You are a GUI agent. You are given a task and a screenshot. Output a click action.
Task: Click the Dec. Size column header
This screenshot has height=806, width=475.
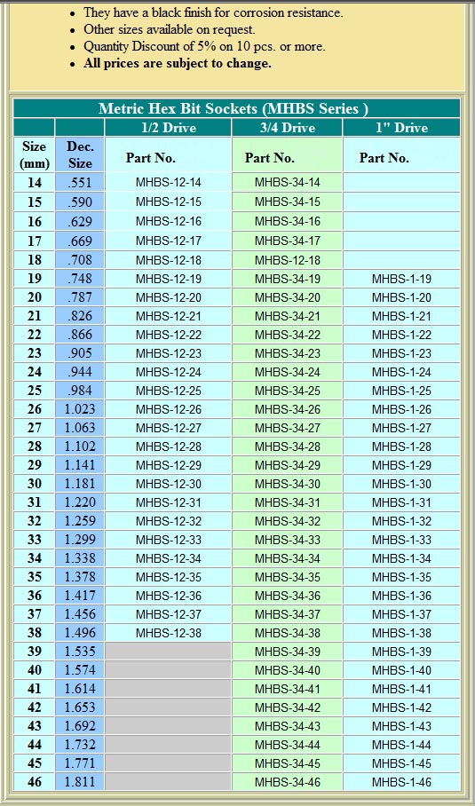point(80,154)
